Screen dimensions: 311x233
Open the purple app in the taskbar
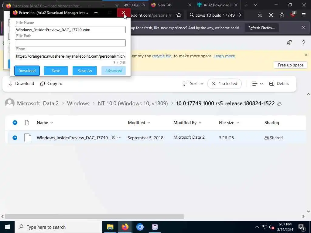[155, 227]
